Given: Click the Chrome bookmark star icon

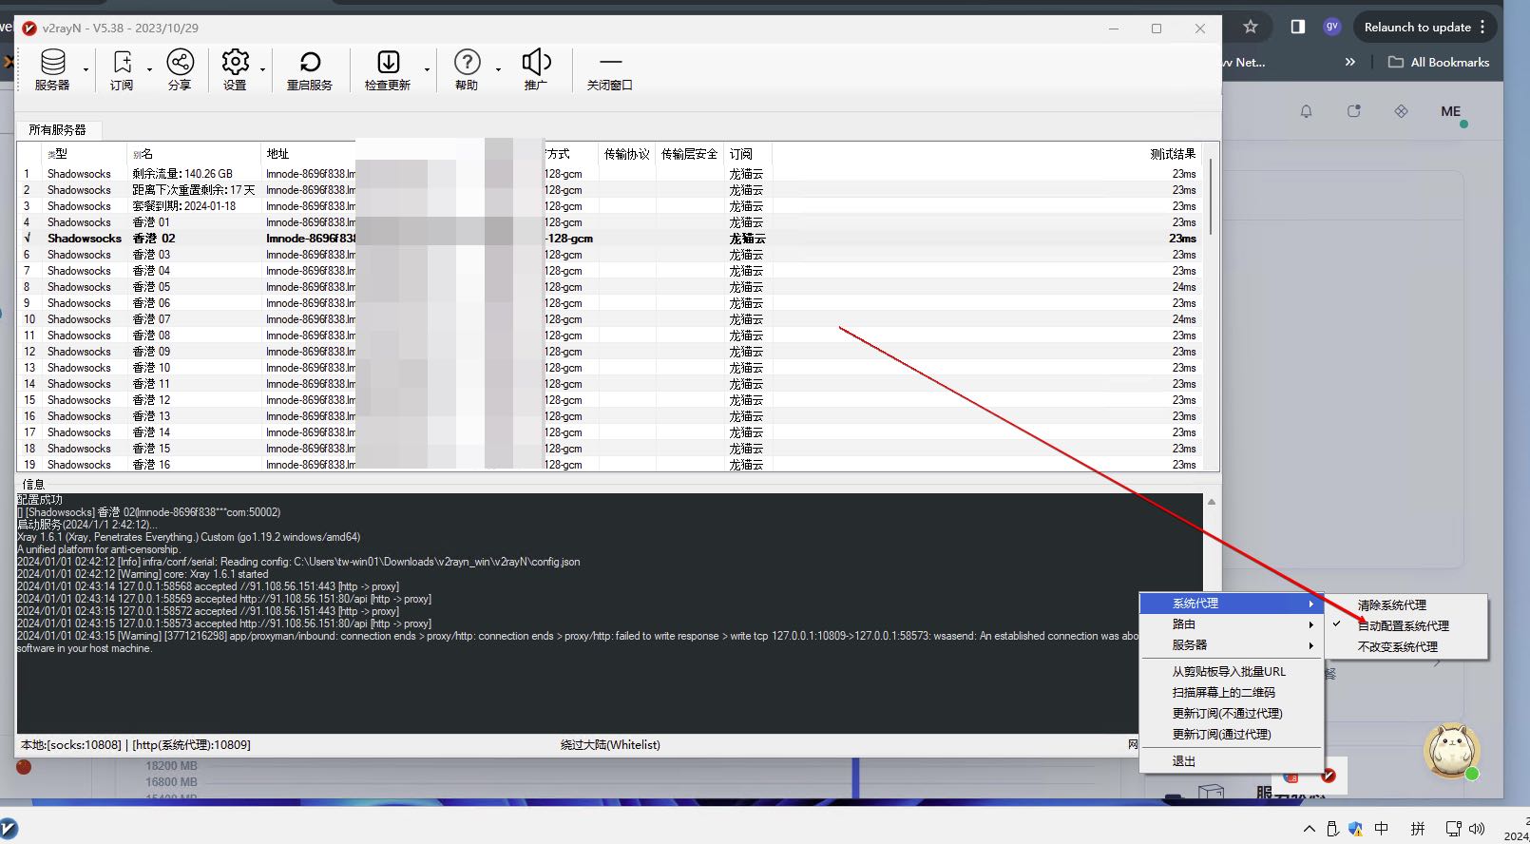Looking at the screenshot, I should [x=1251, y=27].
